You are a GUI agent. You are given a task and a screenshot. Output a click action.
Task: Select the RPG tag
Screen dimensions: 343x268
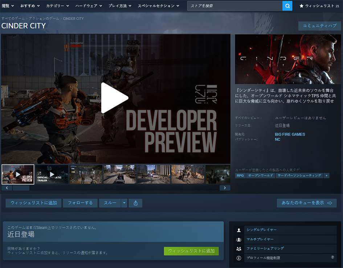240,175
